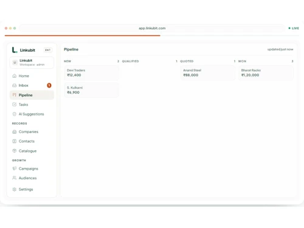
Task: Click the ENT plan badge
Action: [48, 50]
